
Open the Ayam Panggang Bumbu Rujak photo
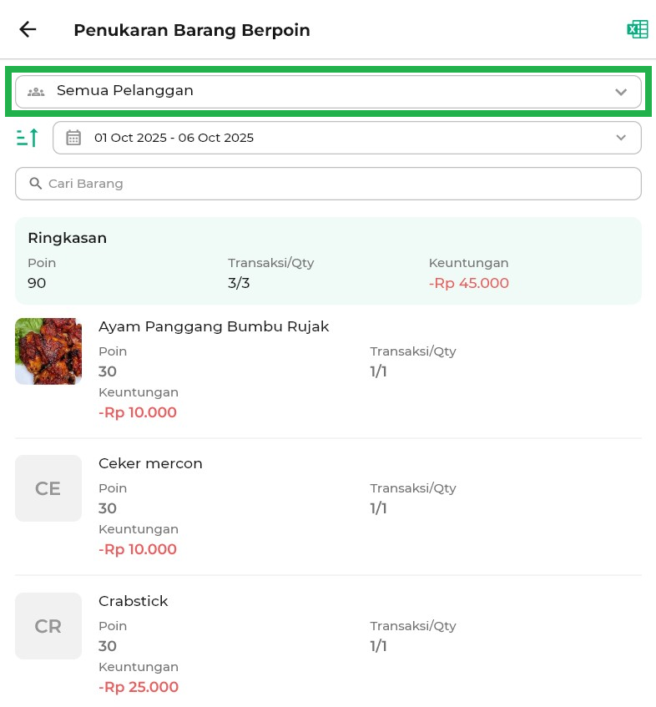[x=48, y=351]
